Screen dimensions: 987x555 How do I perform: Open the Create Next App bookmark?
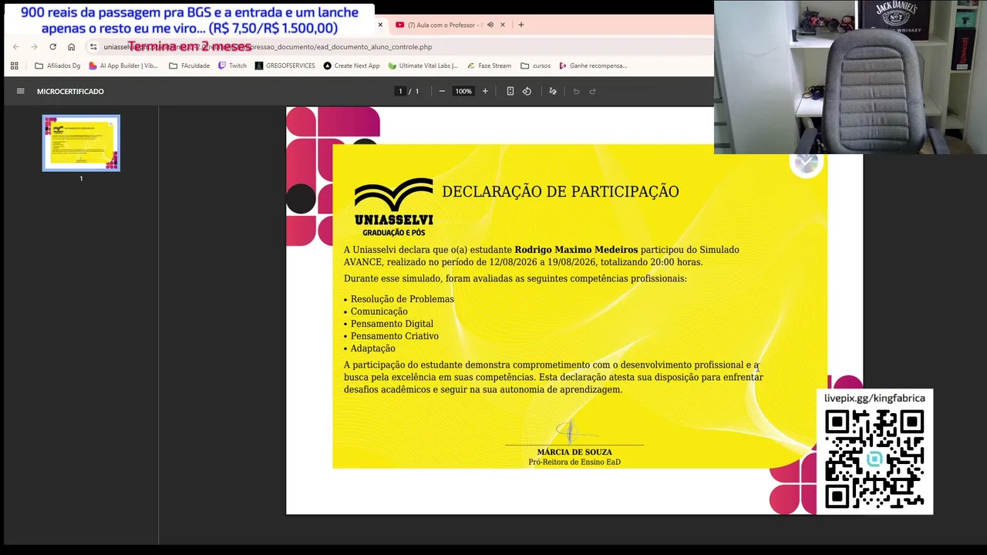tap(352, 66)
